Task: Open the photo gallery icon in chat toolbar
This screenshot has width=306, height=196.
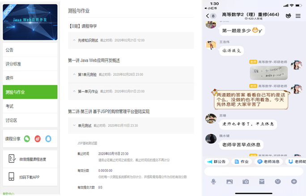Action: point(229,182)
